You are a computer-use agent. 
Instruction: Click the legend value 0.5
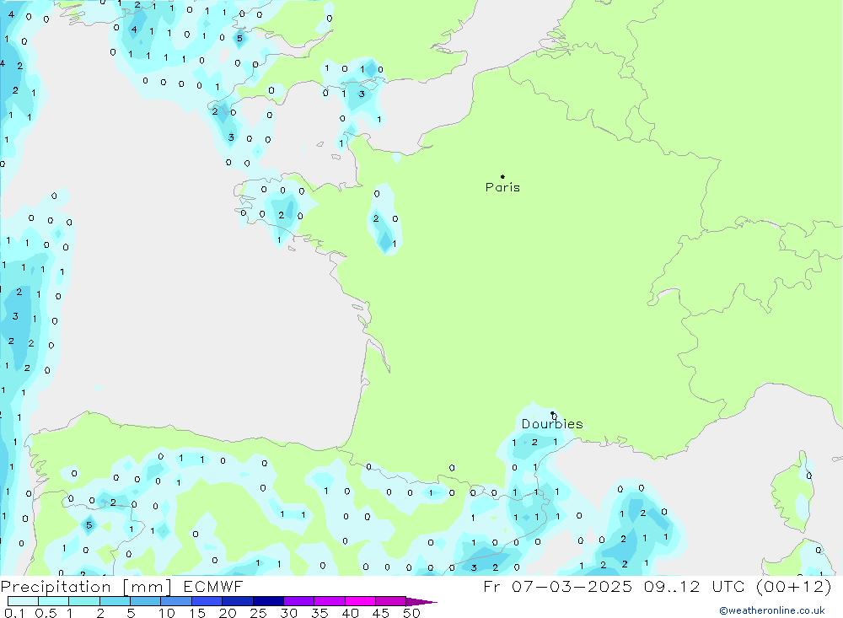(46, 613)
